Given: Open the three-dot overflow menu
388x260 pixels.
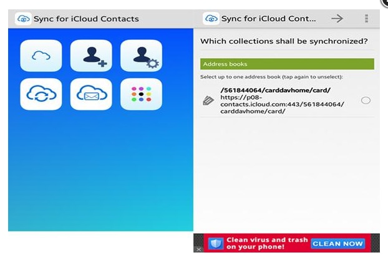Looking at the screenshot, I should click(366, 19).
